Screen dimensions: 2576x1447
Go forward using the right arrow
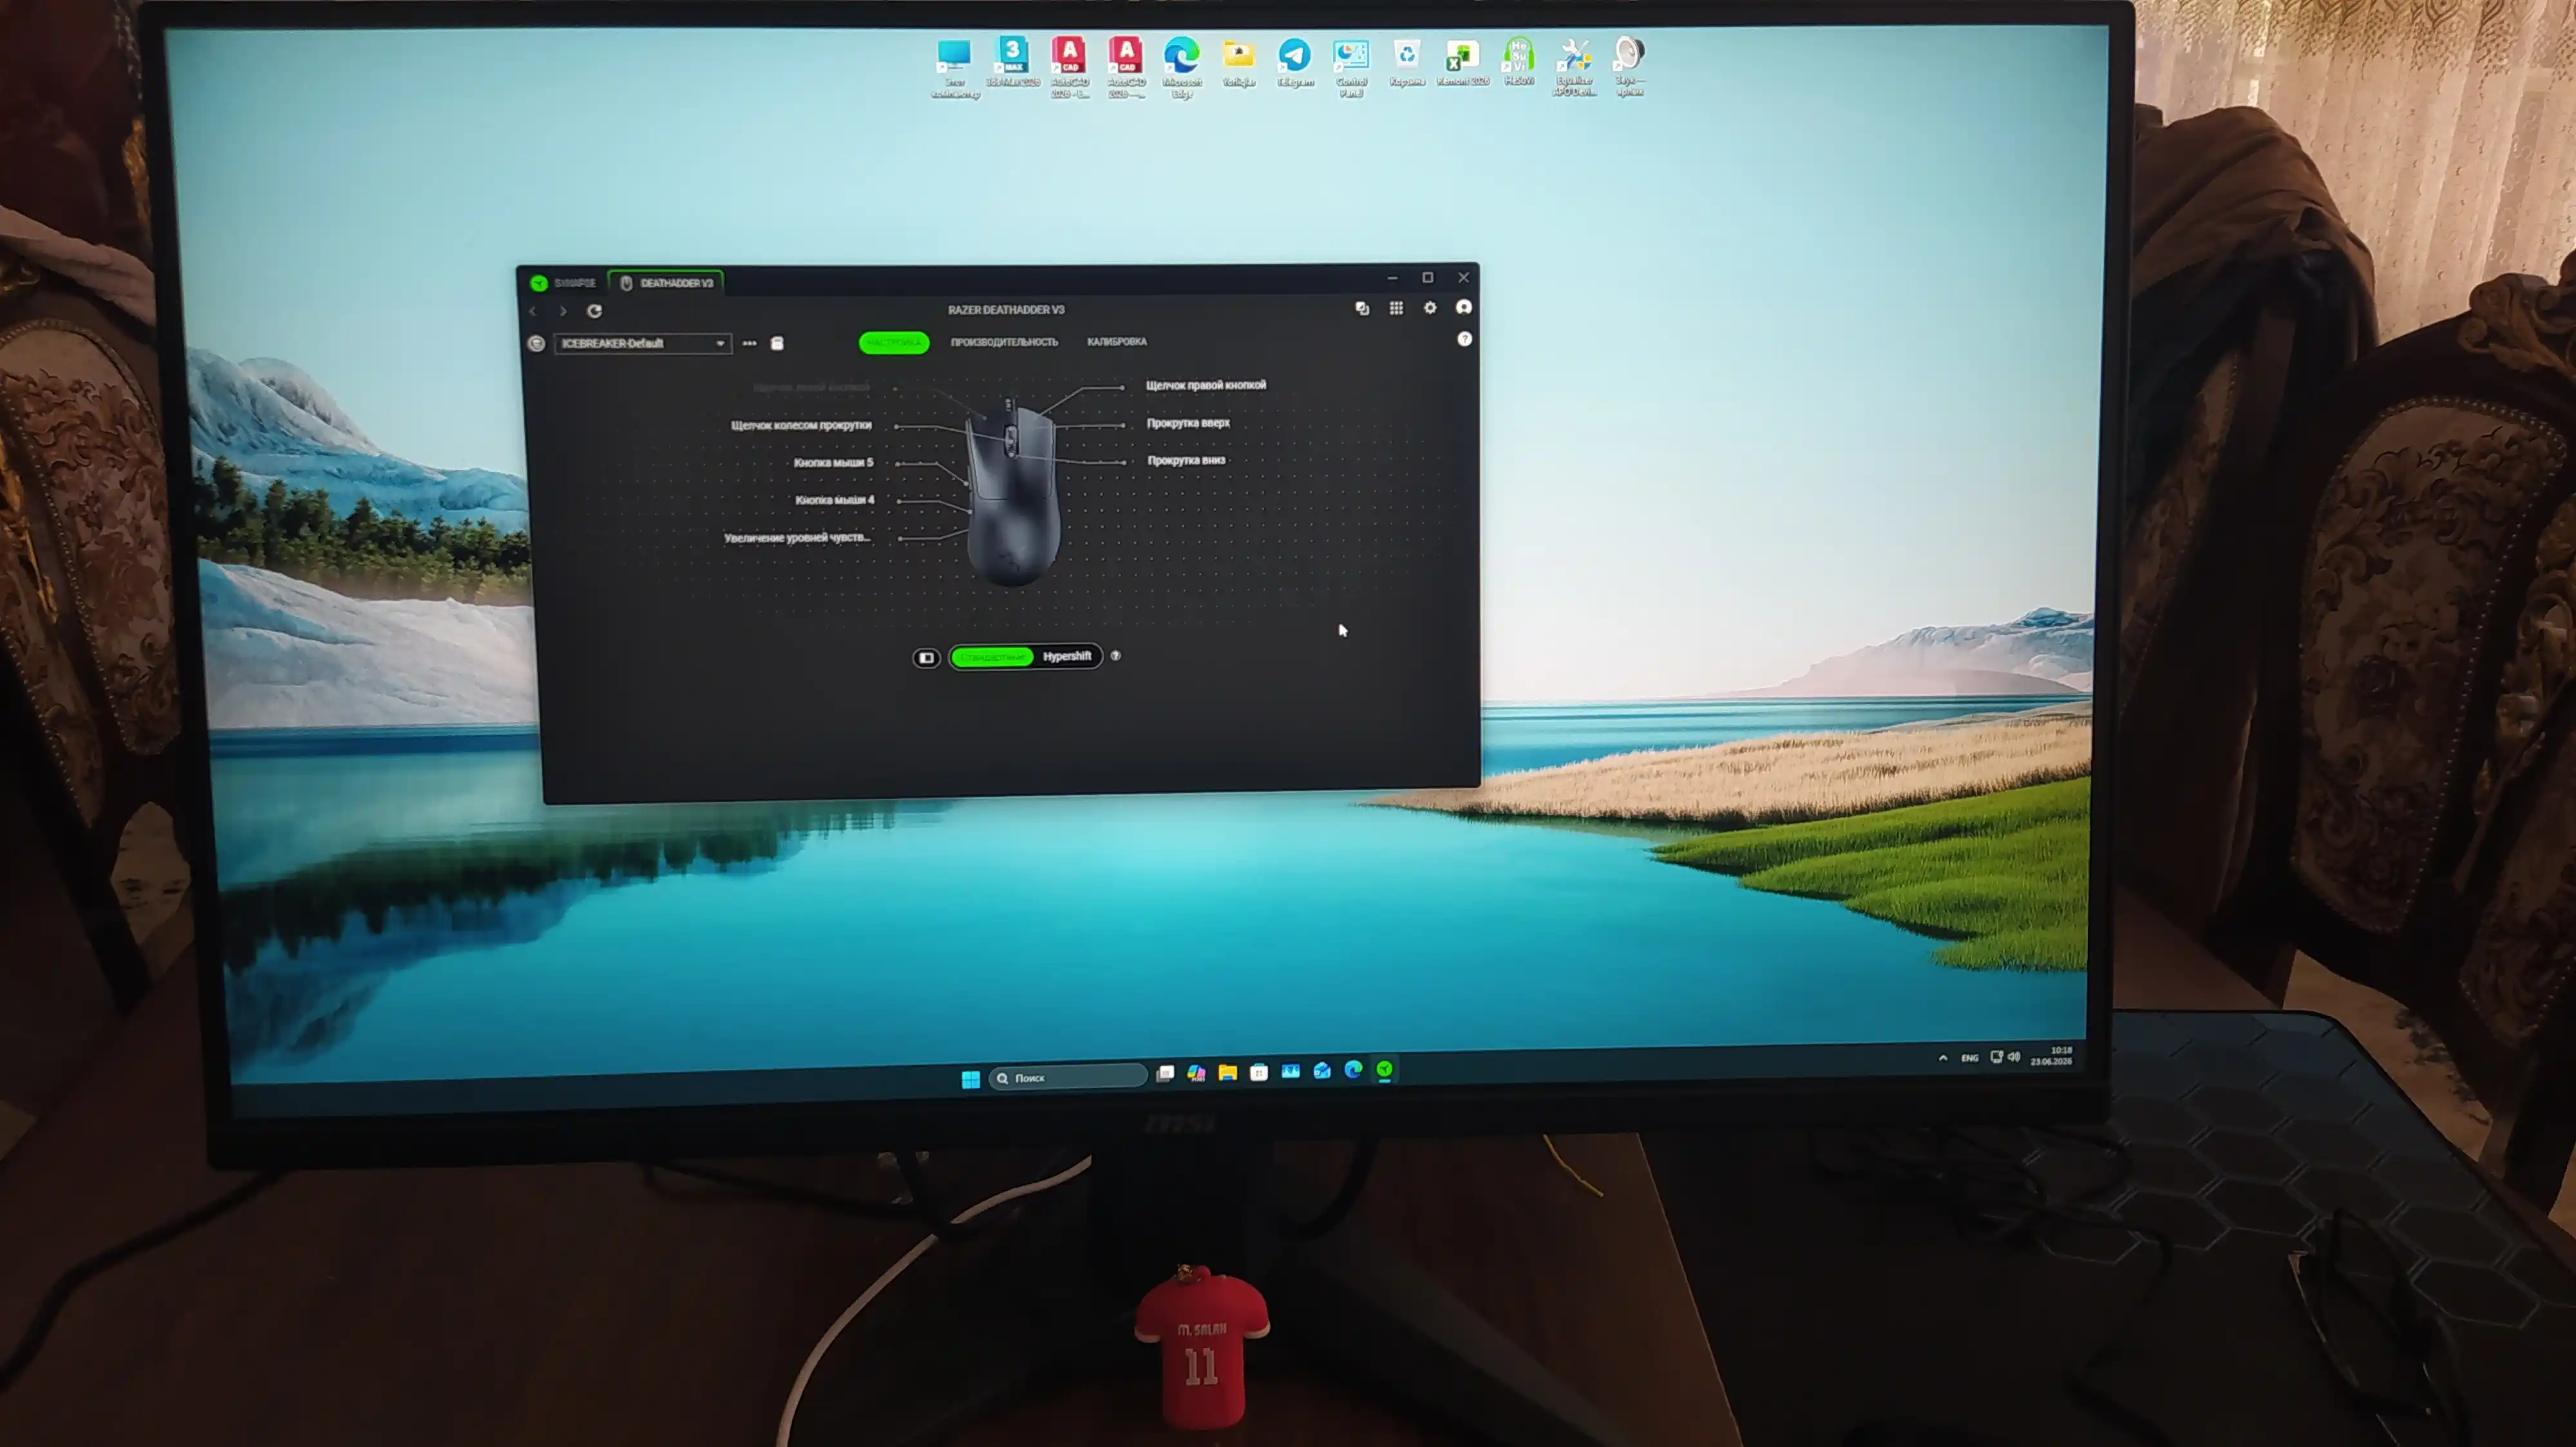click(563, 312)
